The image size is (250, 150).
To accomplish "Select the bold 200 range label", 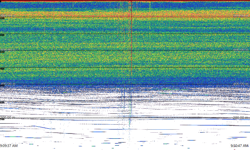I will click(x=2, y=35).
